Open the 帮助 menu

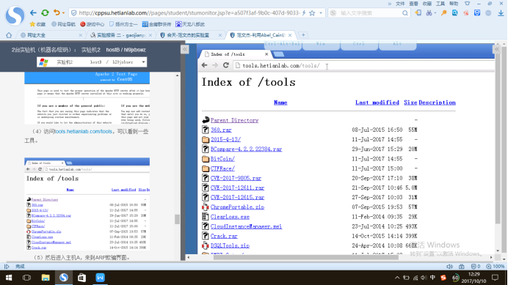tap(454, 4)
